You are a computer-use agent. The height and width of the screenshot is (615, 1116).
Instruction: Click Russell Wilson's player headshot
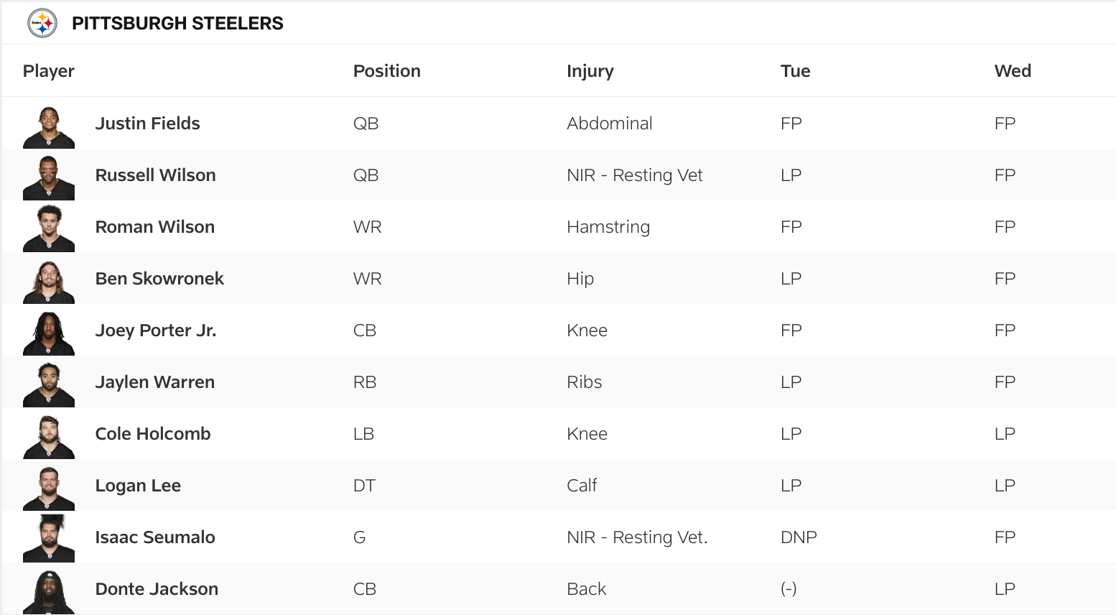(x=49, y=178)
